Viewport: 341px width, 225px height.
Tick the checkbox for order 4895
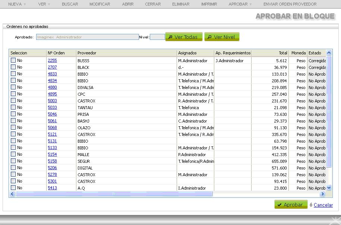point(13,94)
